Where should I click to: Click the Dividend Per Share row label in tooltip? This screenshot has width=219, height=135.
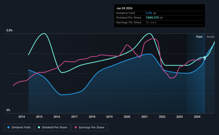coord(129,18)
